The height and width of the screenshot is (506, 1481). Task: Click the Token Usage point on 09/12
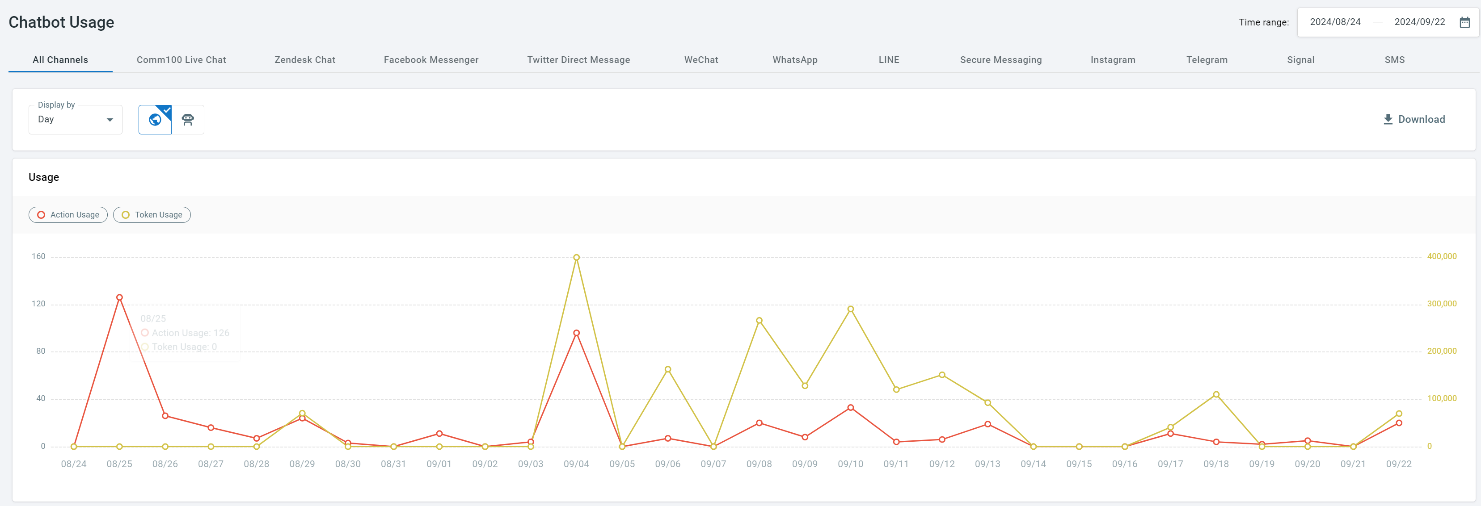[x=942, y=375]
